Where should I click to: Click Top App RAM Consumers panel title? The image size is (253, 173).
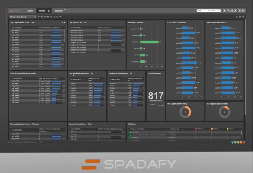click(81, 73)
